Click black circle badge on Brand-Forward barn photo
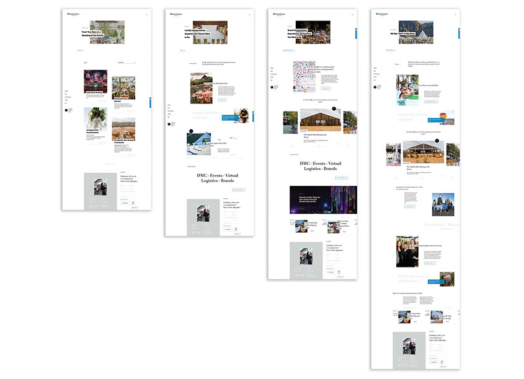The image size is (524, 379). pyautogui.click(x=334, y=108)
